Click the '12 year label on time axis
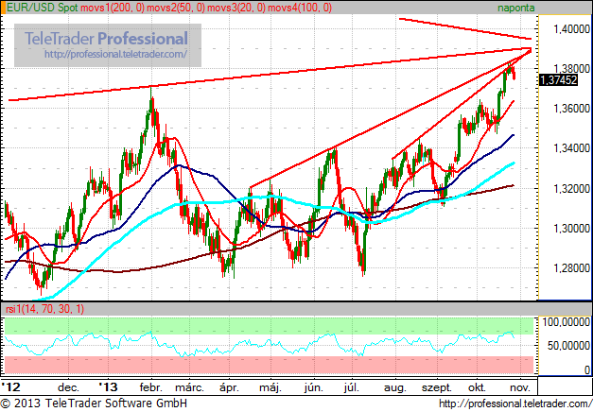593x412 pixels. pyautogui.click(x=10, y=387)
